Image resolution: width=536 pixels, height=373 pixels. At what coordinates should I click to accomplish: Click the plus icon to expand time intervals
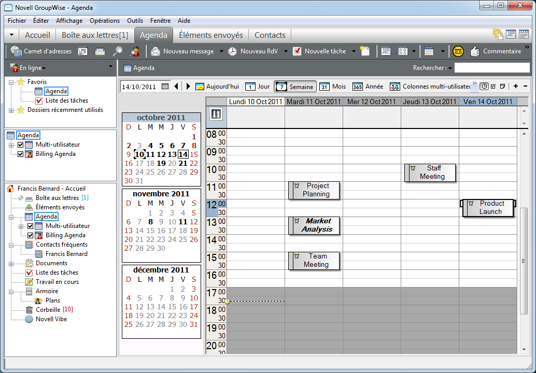pos(516,86)
